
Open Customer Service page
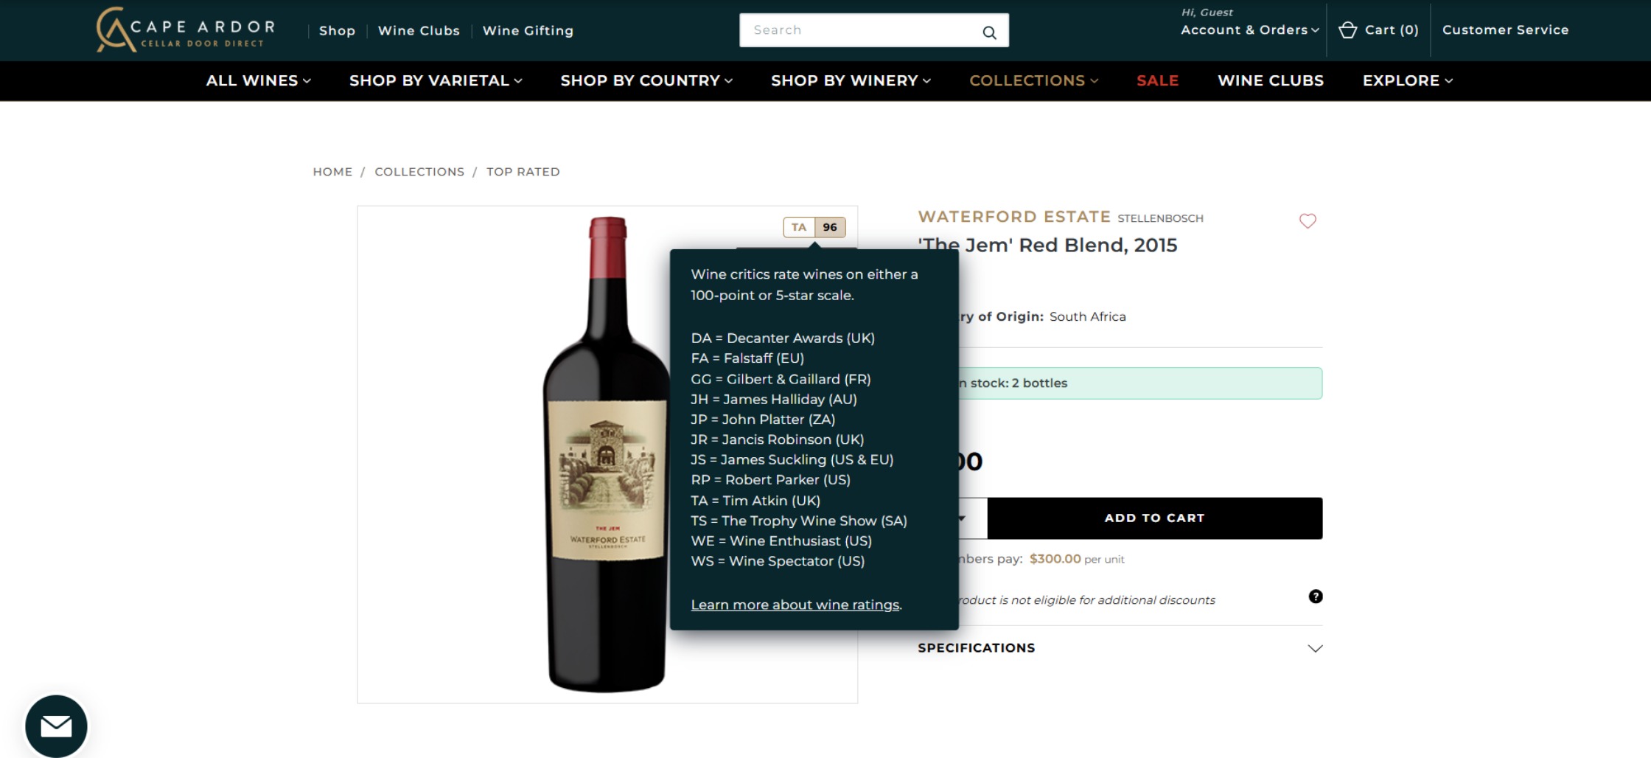coord(1505,30)
